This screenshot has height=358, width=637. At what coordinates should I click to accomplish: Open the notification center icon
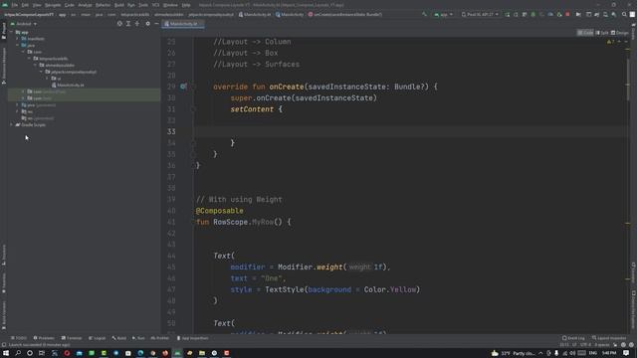click(626, 353)
